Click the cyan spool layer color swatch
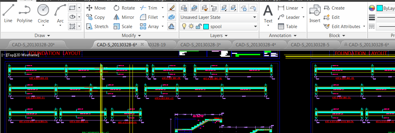The height and width of the screenshot is (133, 395). click(x=206, y=27)
